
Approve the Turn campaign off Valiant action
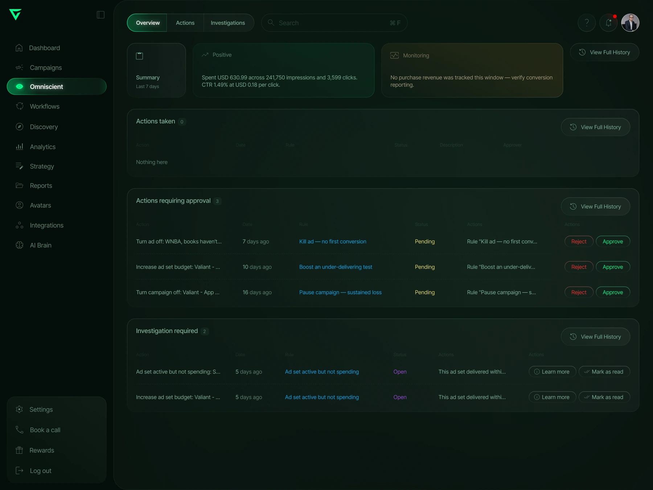(x=613, y=292)
